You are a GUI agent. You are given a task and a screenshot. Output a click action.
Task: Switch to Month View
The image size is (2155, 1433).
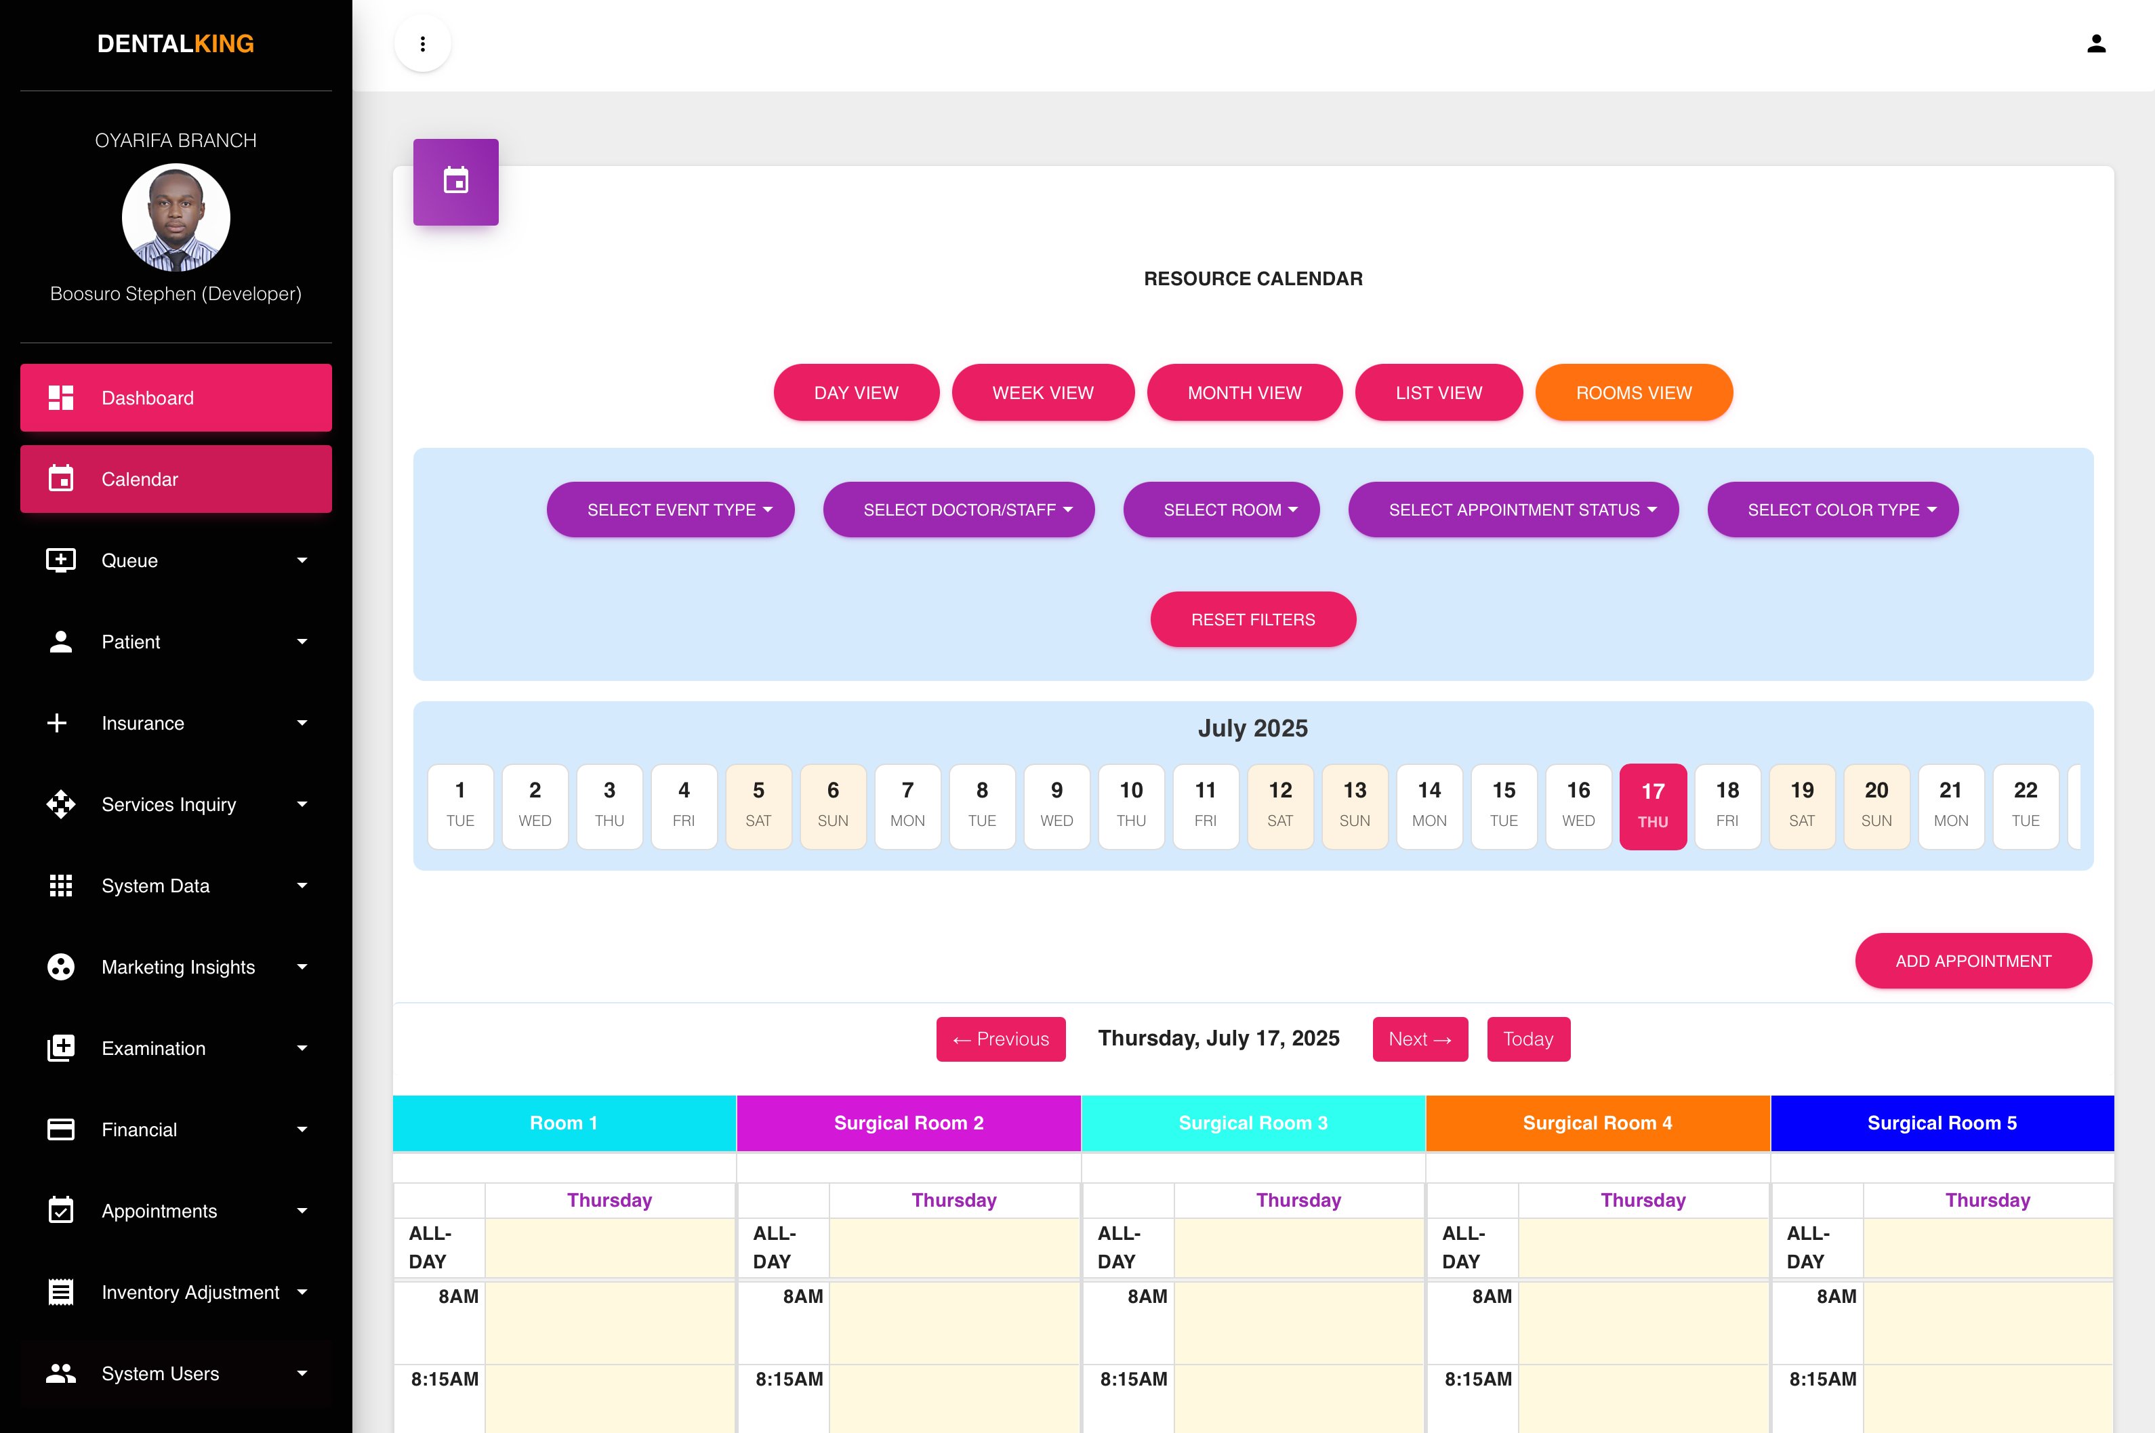click(x=1244, y=393)
